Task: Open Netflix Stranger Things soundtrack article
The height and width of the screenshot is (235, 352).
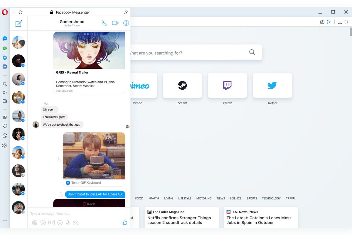Action: 182,217
